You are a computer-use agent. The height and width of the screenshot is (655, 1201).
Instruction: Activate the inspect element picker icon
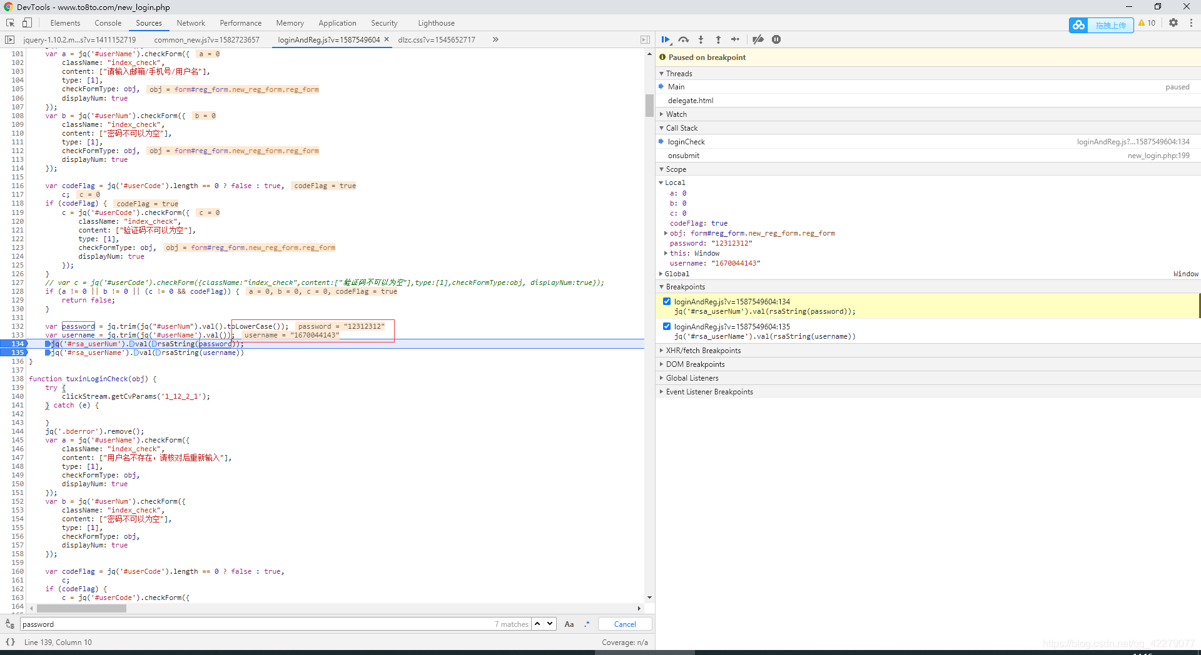coord(10,23)
